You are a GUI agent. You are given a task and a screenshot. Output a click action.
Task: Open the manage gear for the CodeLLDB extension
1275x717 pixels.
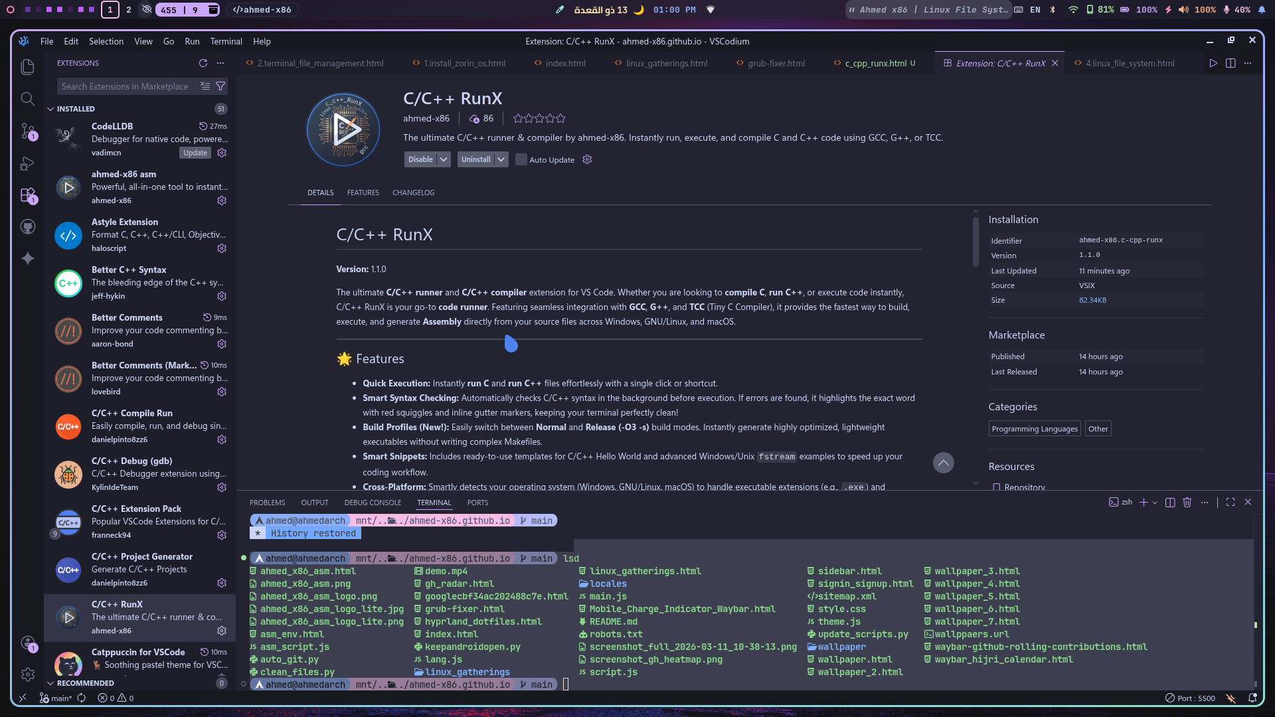click(222, 153)
